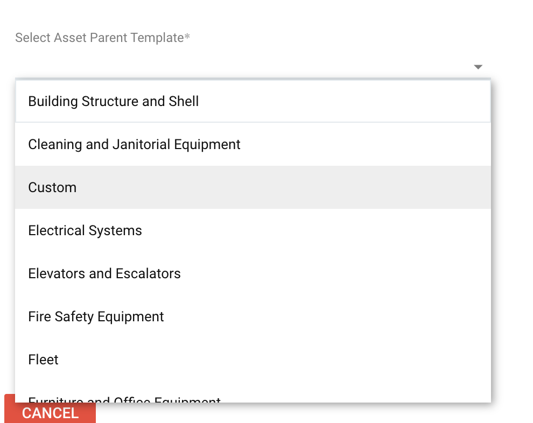Choose Elevators and Escalators template

pyautogui.click(x=104, y=273)
